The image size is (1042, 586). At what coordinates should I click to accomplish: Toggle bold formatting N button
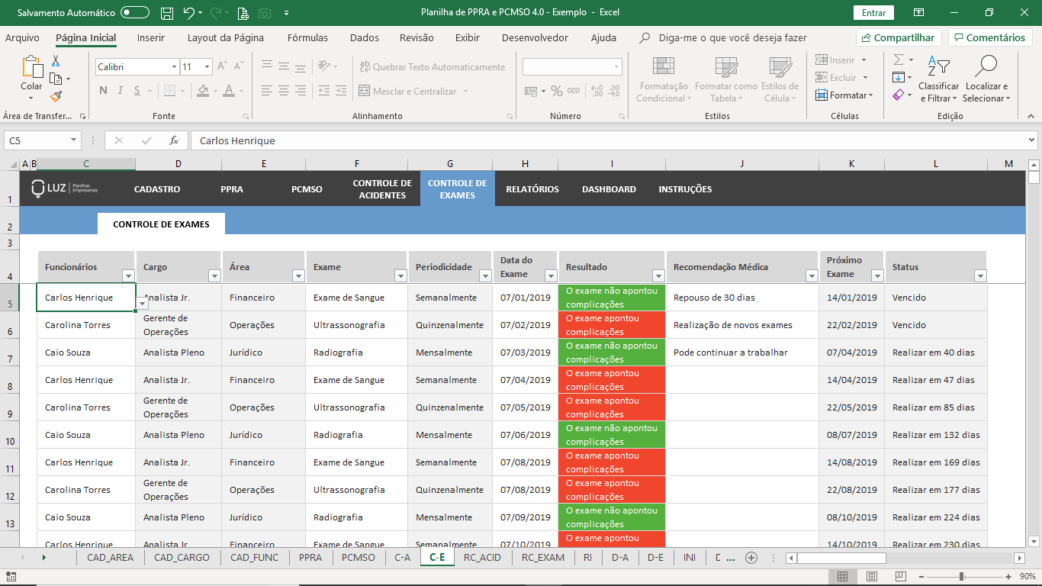coord(103,92)
